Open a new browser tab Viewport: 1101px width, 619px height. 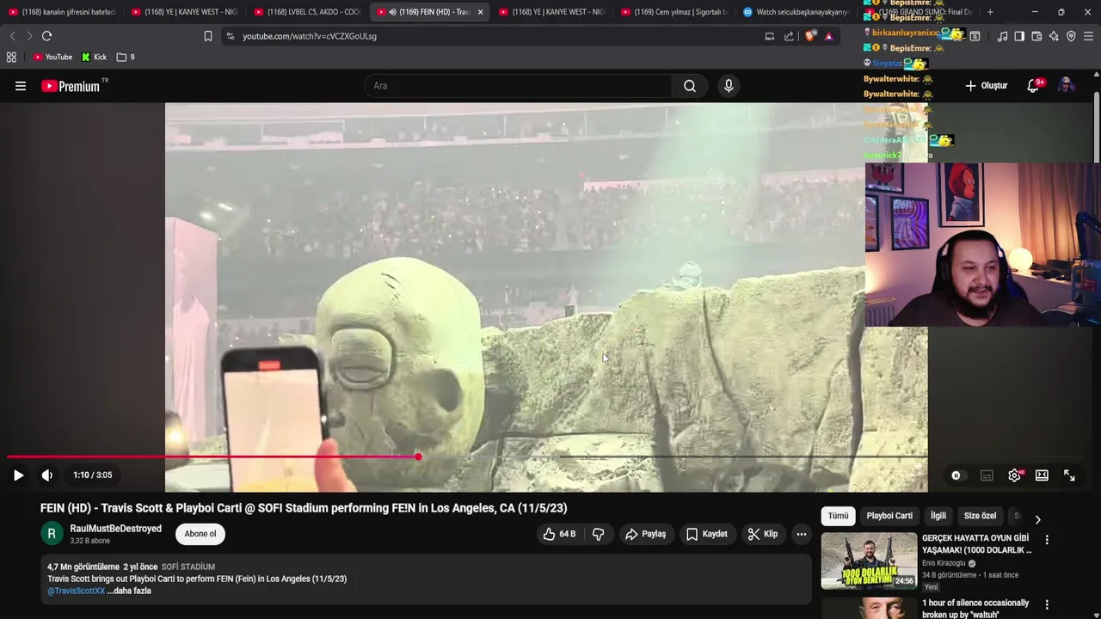pyautogui.click(x=990, y=12)
